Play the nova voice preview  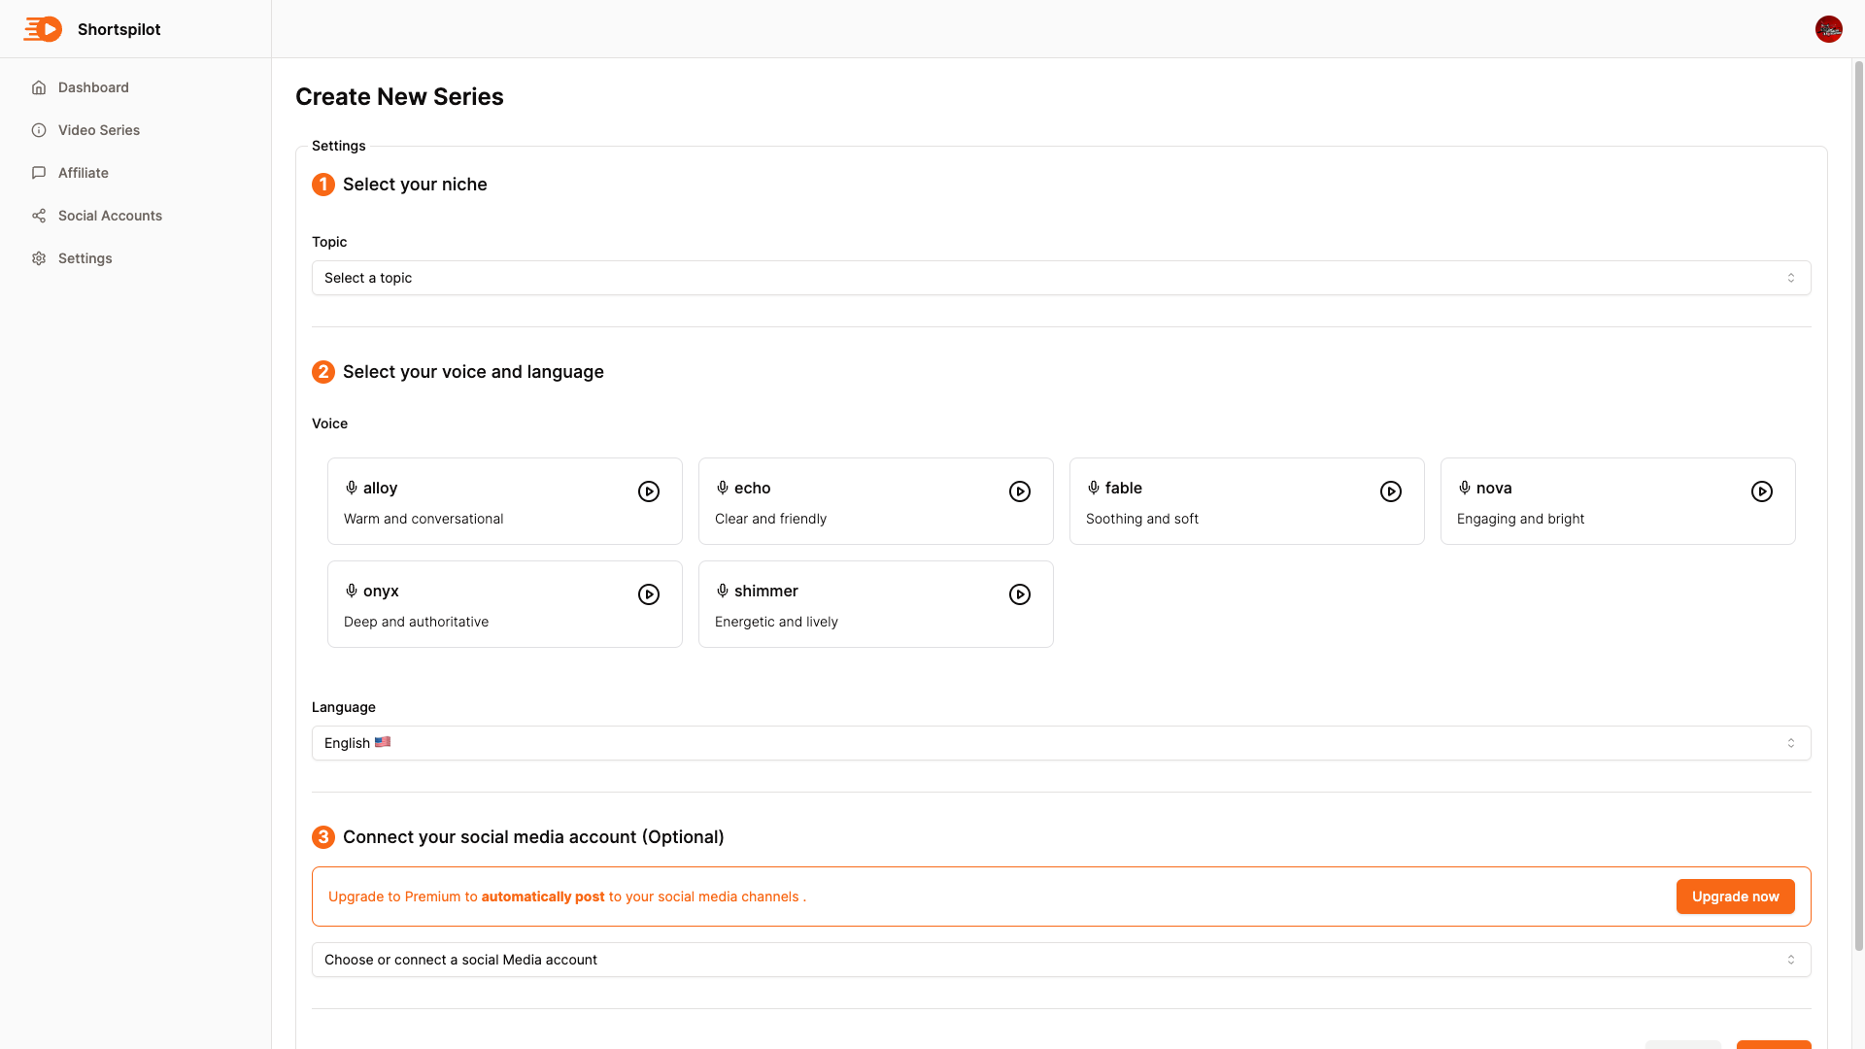coord(1762,491)
